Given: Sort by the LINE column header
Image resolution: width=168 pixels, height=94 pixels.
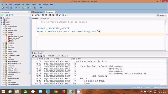Looking at the screenshot, I should (x=74, y=59).
